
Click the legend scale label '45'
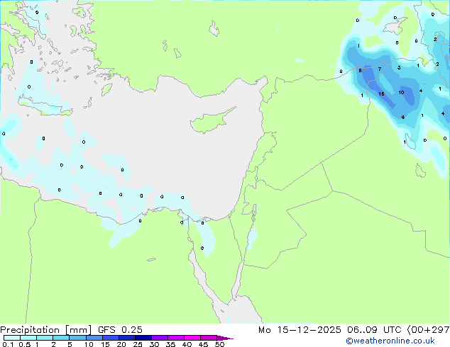[x=203, y=344]
